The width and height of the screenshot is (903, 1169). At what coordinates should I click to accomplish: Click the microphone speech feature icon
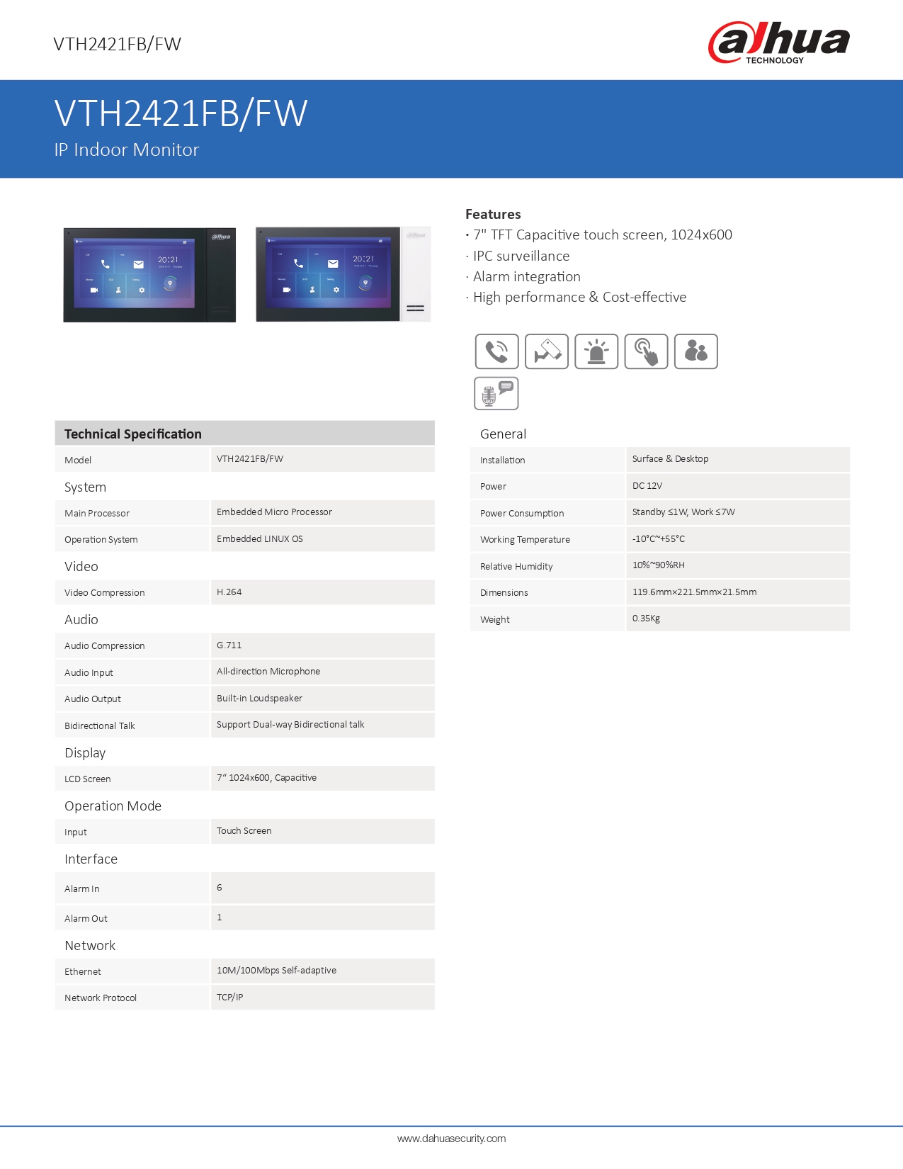(496, 393)
